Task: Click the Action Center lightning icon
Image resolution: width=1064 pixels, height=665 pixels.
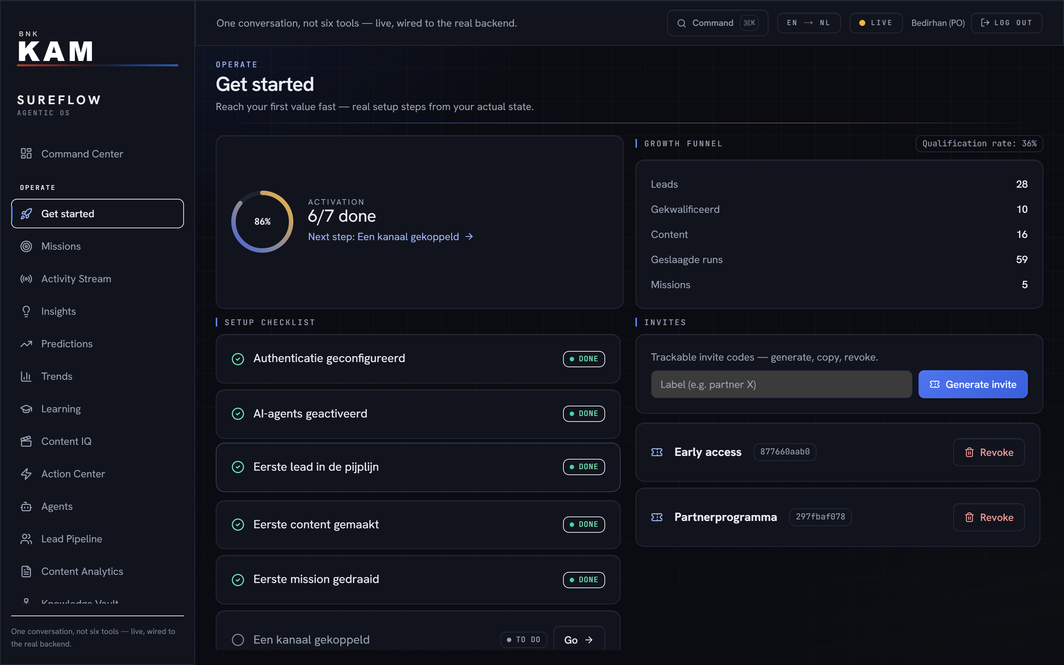Action: 26,474
